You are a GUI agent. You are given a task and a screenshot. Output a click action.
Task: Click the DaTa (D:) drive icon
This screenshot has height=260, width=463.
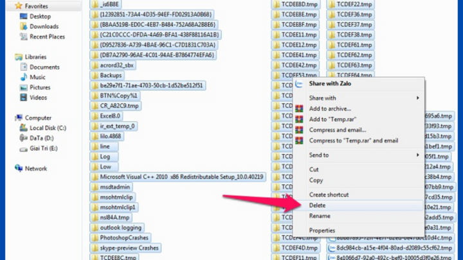coord(24,138)
